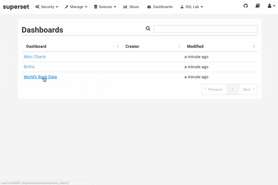Click the search magnifier icon
Image resolution: width=278 pixels, height=185 pixels.
(x=148, y=29)
